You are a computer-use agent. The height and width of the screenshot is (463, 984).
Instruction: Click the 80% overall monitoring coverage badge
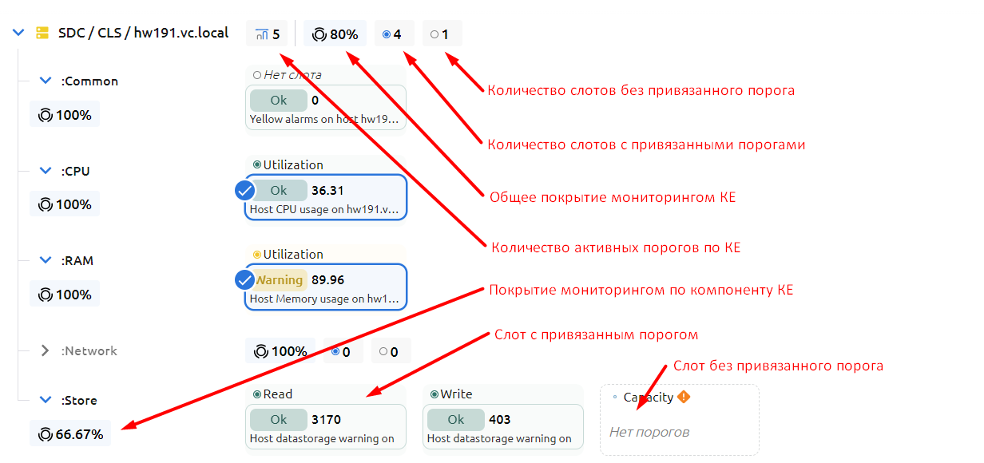pos(335,34)
